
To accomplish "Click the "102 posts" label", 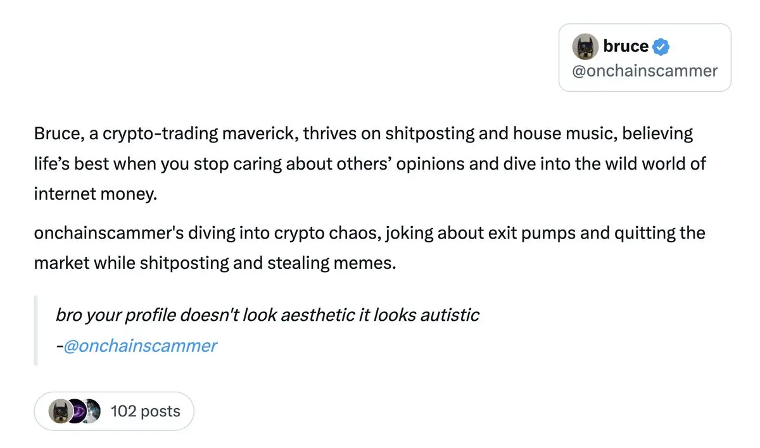I will pos(145,411).
